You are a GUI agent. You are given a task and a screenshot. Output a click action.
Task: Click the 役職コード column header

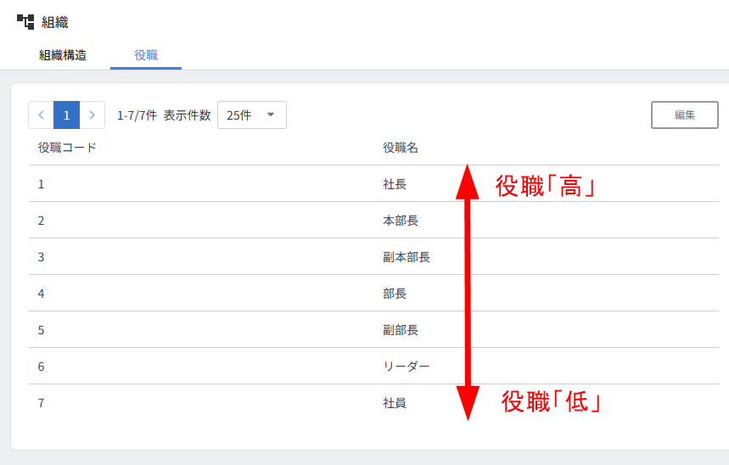pyautogui.click(x=67, y=148)
